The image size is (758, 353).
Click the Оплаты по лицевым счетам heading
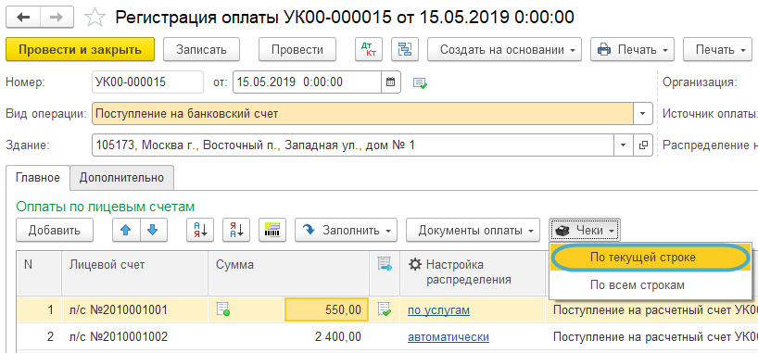pos(105,207)
